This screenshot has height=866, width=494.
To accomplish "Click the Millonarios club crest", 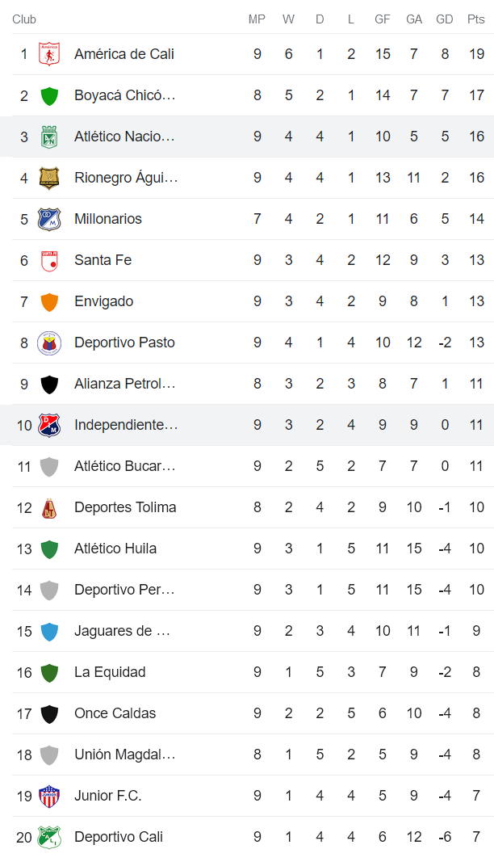I will 48,218.
